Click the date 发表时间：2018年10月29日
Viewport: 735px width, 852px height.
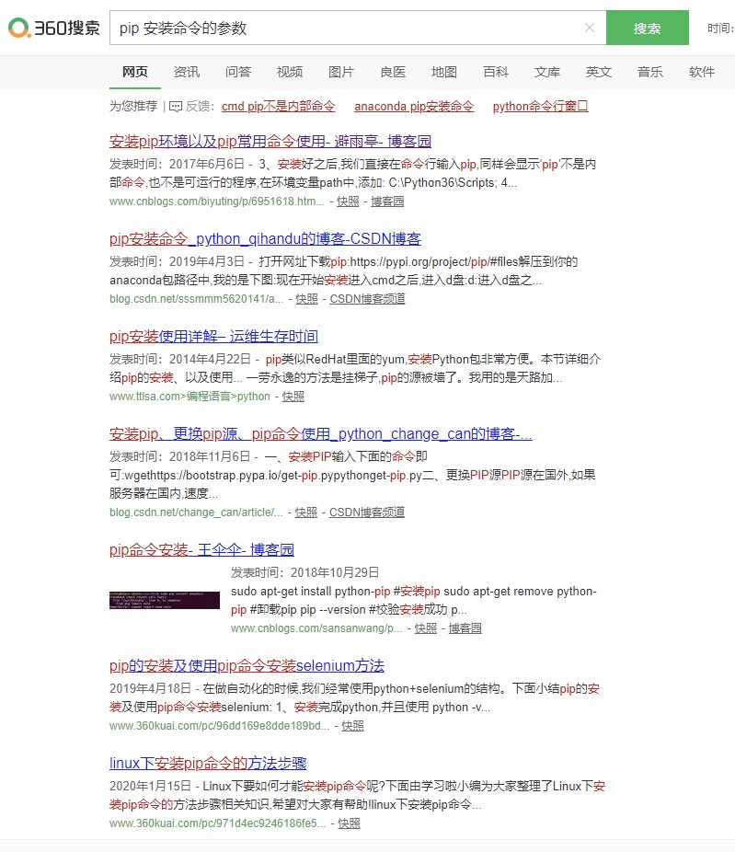tap(304, 572)
